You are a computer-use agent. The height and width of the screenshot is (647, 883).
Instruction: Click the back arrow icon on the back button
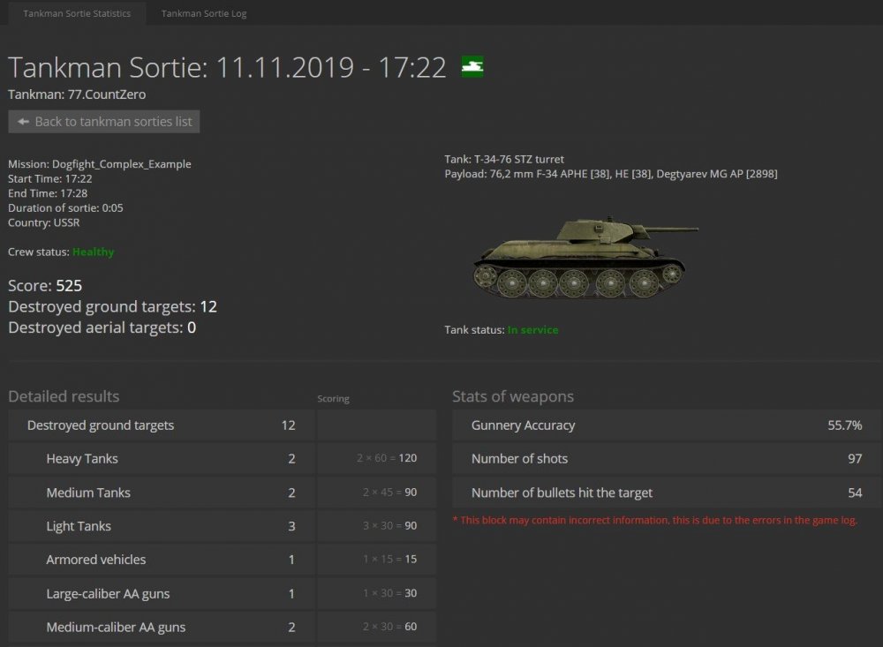coord(22,122)
